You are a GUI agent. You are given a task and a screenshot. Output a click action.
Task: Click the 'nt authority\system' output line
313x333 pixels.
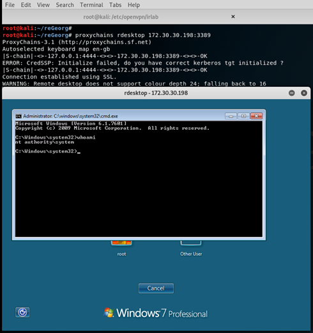coord(45,142)
